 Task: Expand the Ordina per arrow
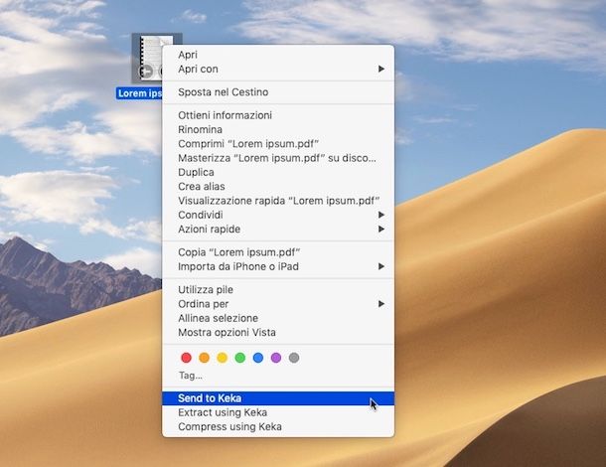pyautogui.click(x=381, y=304)
